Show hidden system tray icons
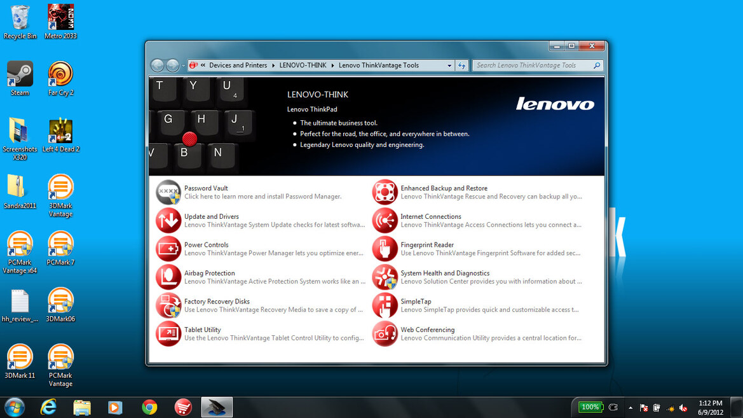743x418 pixels. pos(631,408)
